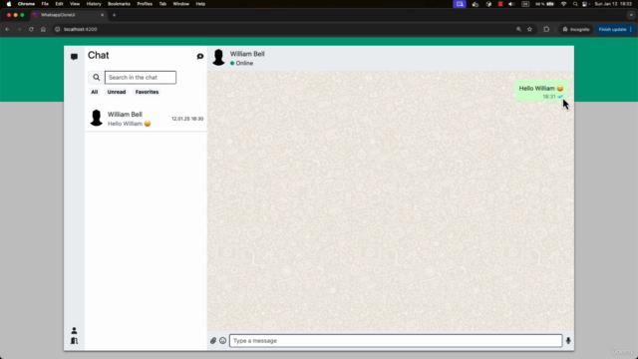Click the 'Hello William' sent message bubble
Screen dimensions: 638x359
[541, 91]
